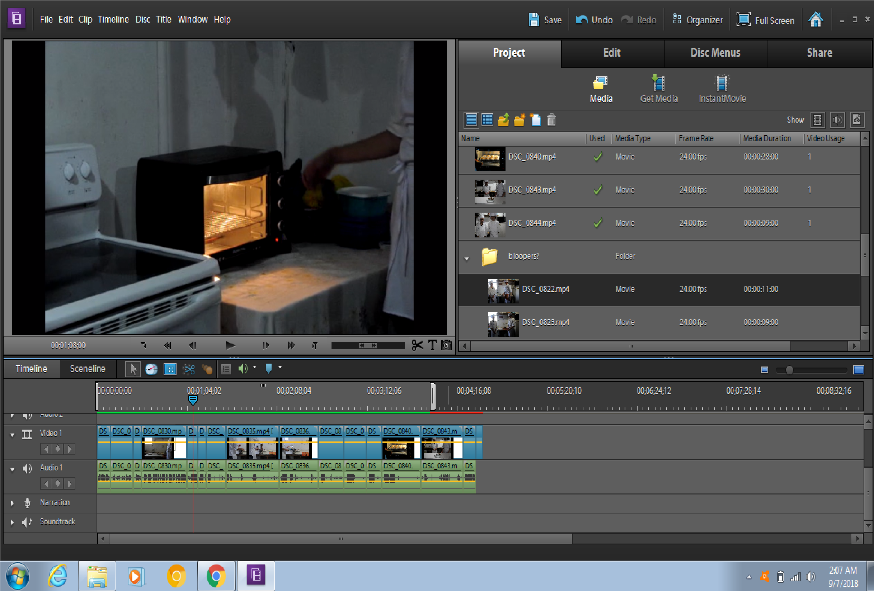This screenshot has height=591, width=874.
Task: Switch to the Share tab
Action: click(x=820, y=53)
